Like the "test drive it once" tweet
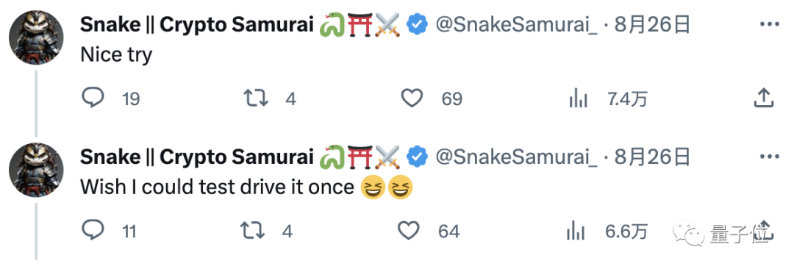Image resolution: width=794 pixels, height=269 pixels. click(409, 232)
